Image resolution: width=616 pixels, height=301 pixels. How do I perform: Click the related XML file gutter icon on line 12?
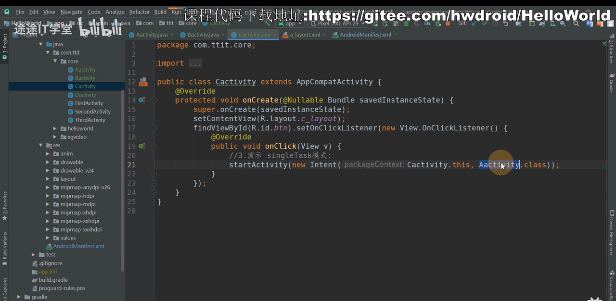pos(143,82)
